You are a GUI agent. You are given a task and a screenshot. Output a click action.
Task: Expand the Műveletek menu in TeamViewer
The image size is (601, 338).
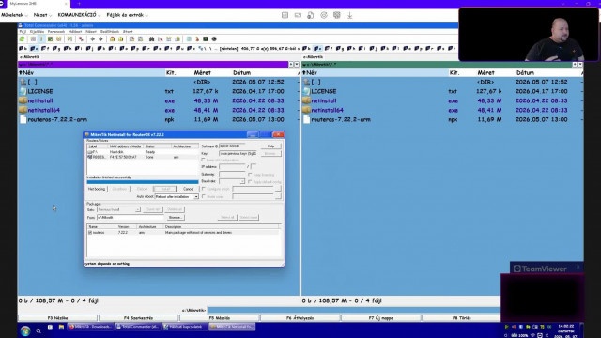[14, 15]
